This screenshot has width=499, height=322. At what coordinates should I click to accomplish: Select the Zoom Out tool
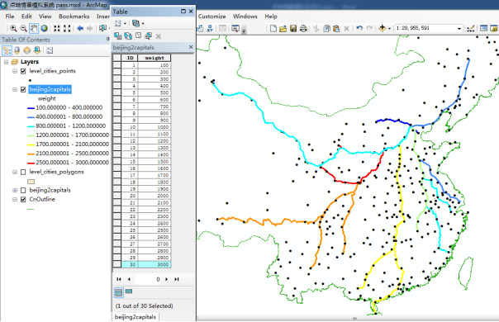(x=23, y=28)
